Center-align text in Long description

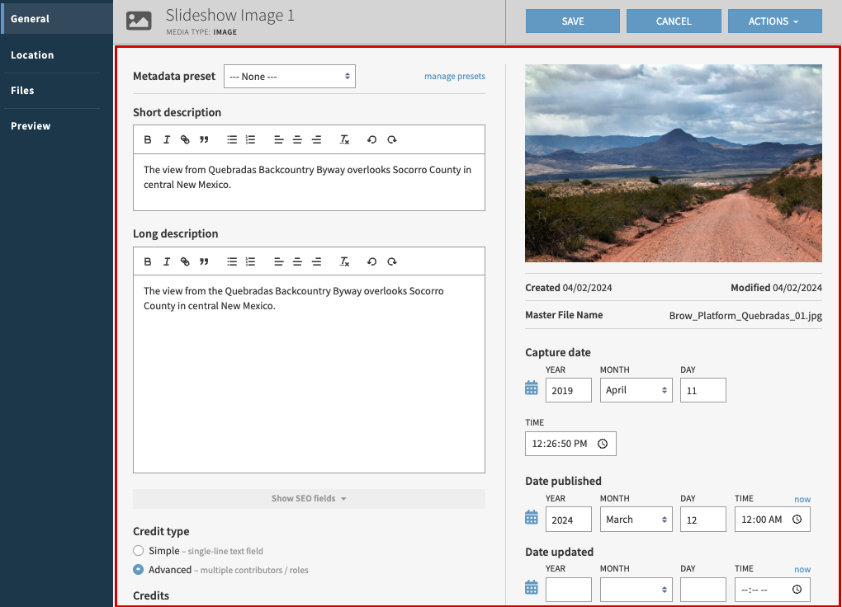[297, 261]
